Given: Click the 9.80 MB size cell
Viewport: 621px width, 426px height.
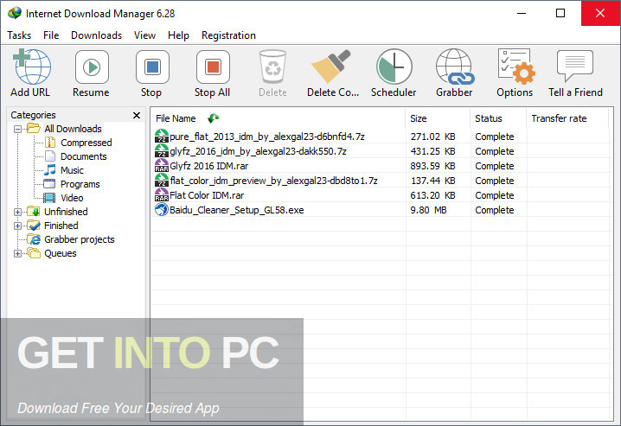Looking at the screenshot, I should click(428, 210).
